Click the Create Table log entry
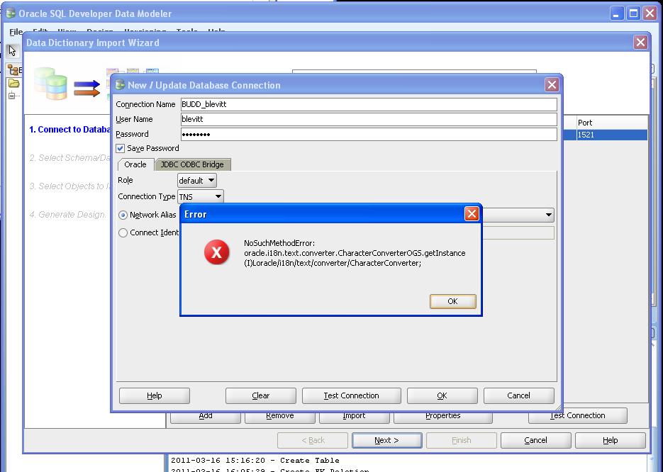The height and width of the screenshot is (472, 663). [255, 460]
